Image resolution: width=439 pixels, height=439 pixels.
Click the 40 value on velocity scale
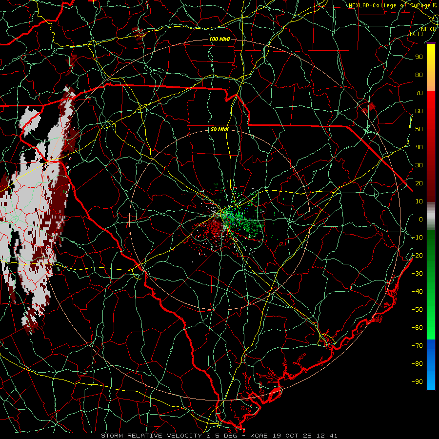pos(419,147)
